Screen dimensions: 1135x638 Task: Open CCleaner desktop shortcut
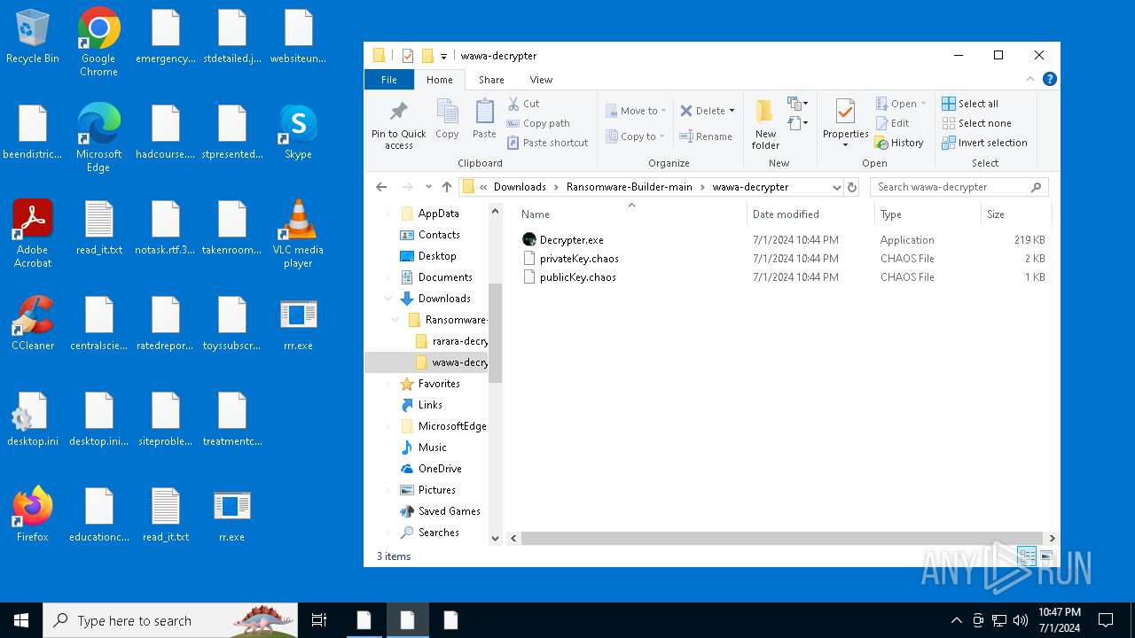tap(33, 323)
